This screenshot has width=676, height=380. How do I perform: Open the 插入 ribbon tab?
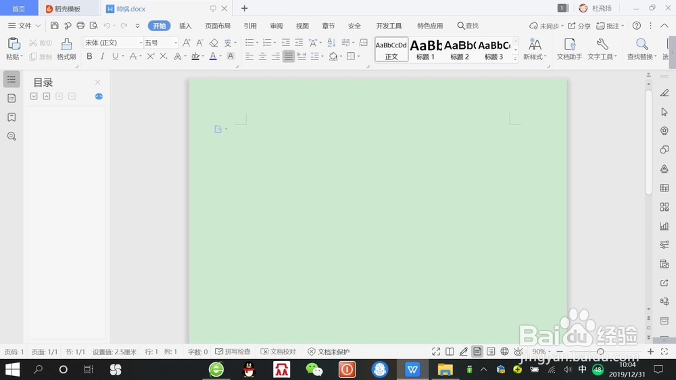pyautogui.click(x=185, y=26)
